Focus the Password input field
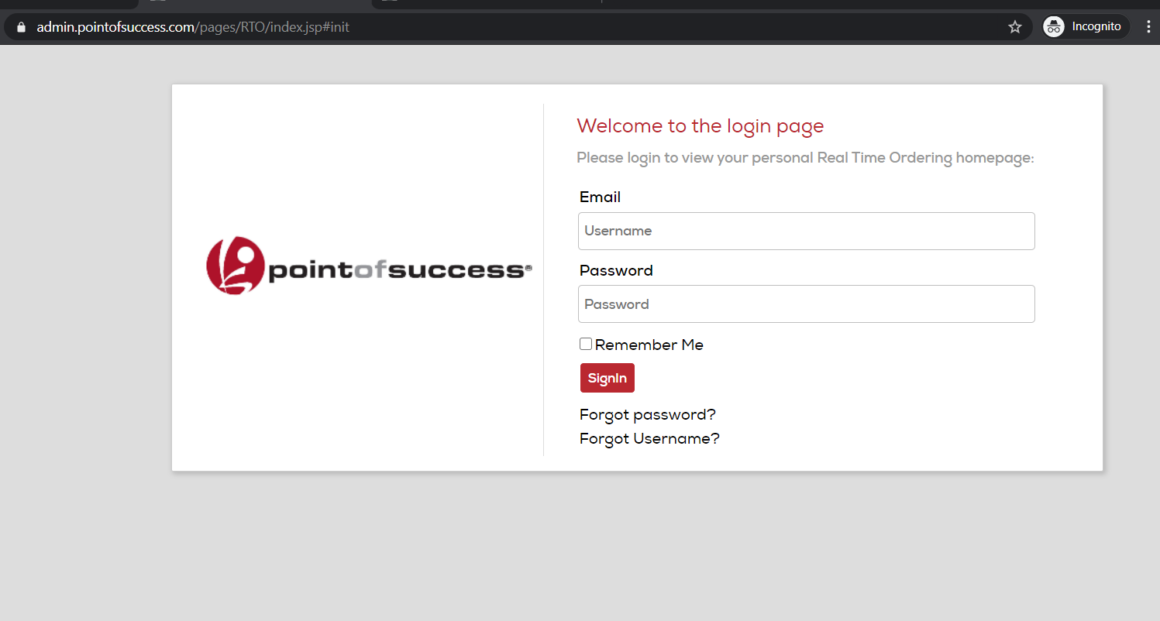Image resolution: width=1160 pixels, height=621 pixels. [x=807, y=304]
